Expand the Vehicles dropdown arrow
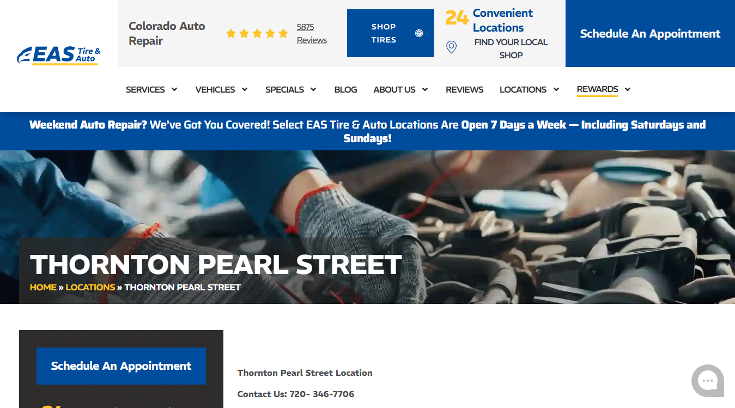This screenshot has height=408, width=735. [245, 89]
